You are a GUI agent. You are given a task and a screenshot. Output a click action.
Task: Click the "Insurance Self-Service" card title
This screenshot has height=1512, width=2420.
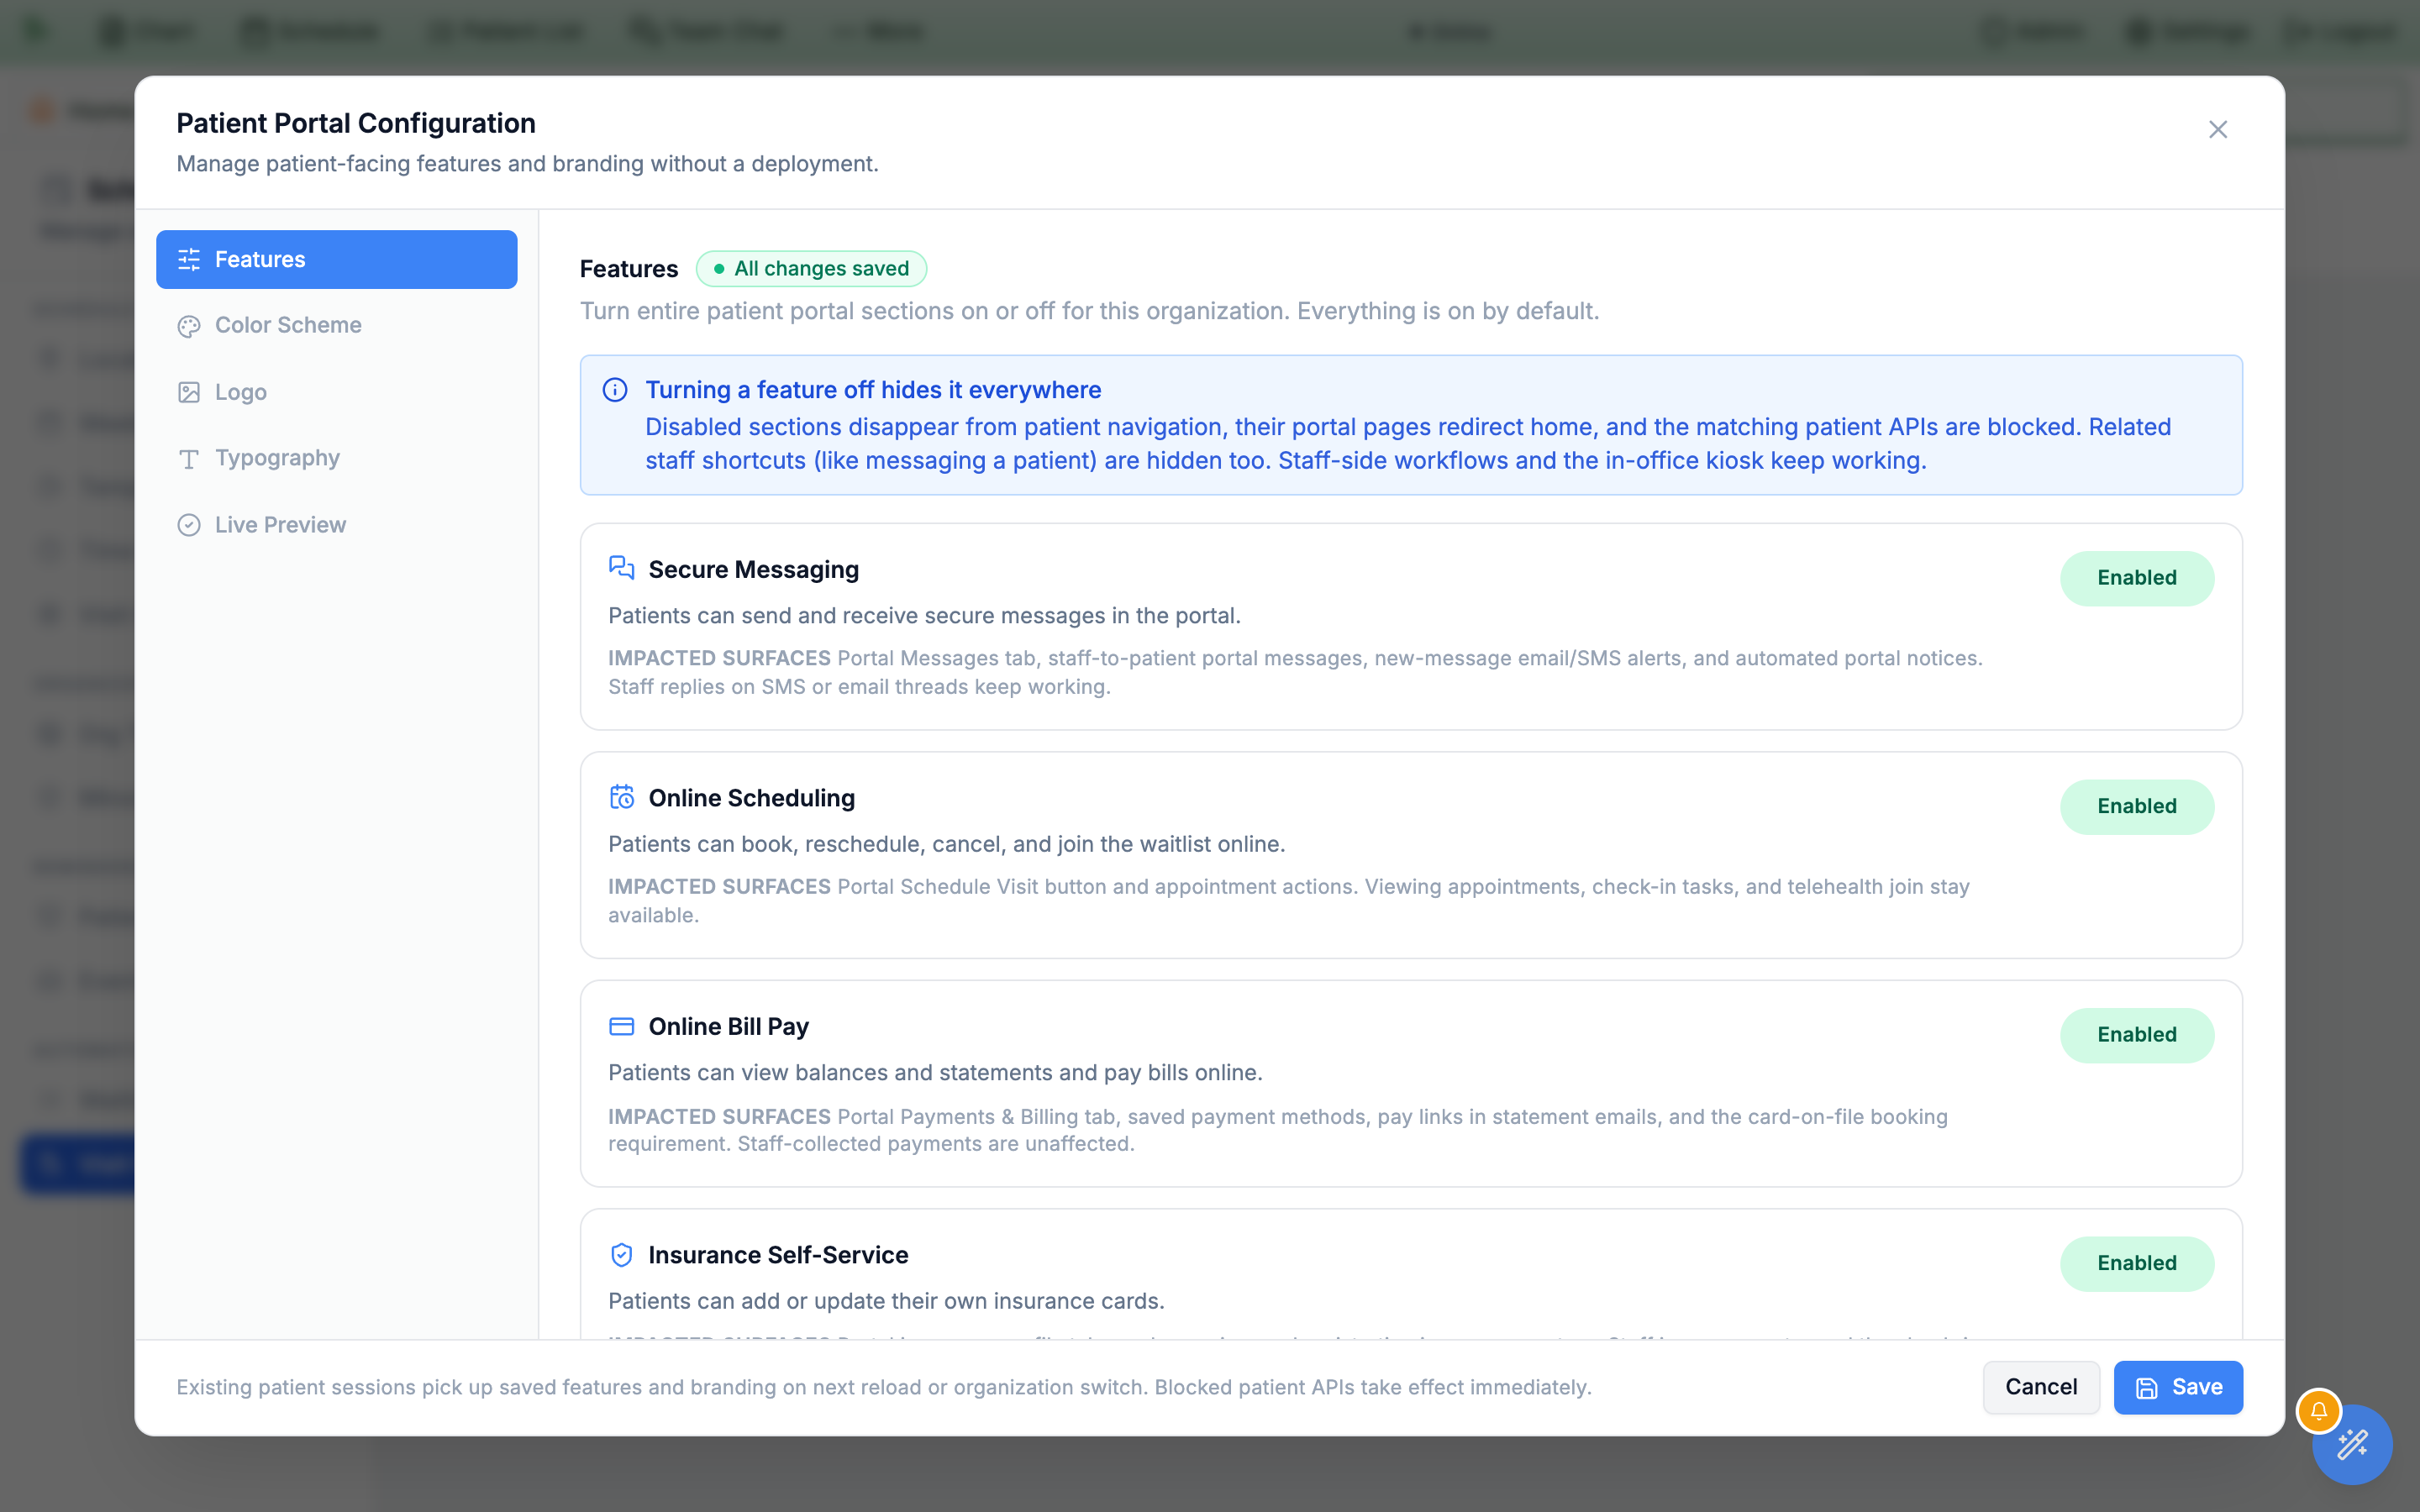click(779, 1255)
